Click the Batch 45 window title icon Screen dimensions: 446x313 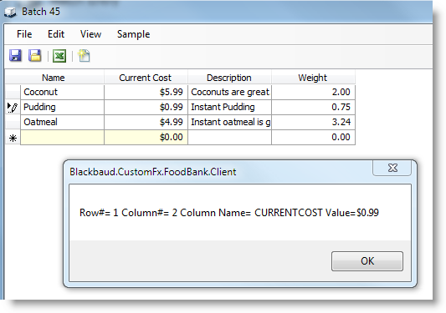tap(11, 12)
